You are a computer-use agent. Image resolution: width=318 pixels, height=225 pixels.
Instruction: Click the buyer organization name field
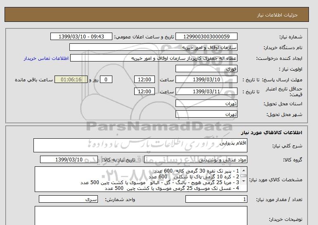coord(153,47)
